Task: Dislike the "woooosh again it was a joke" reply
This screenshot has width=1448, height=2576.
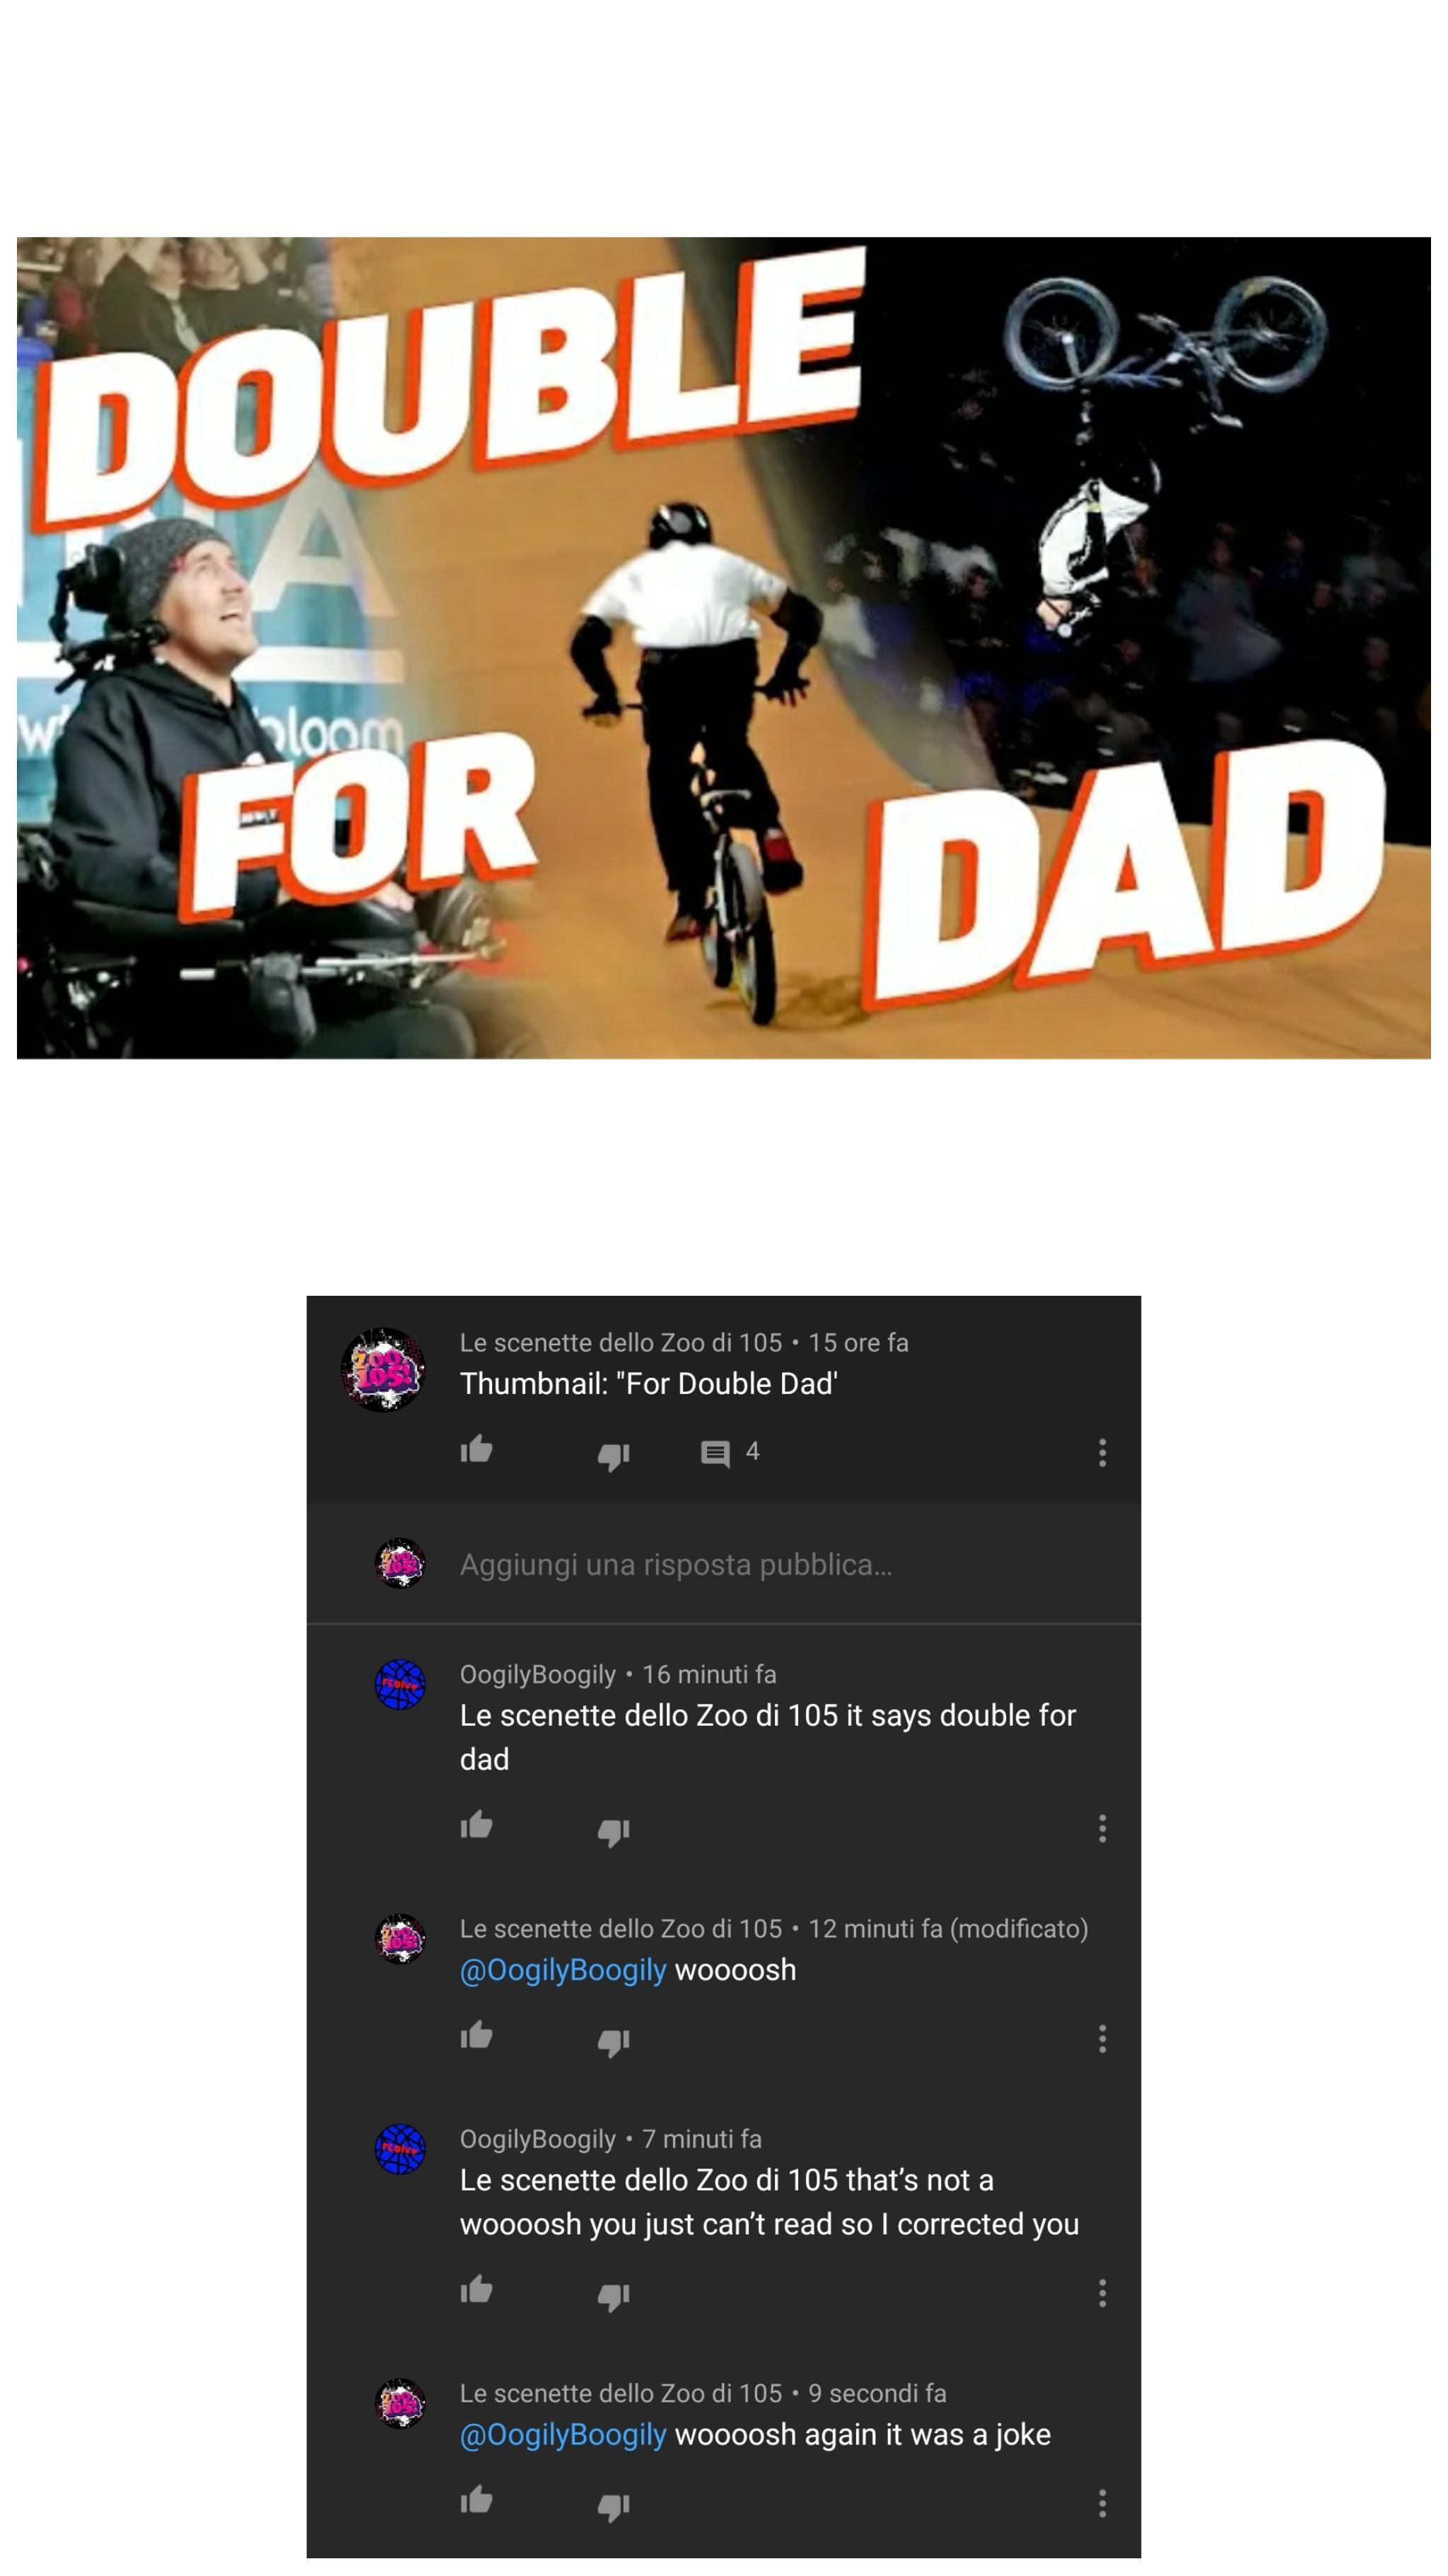Action: (x=614, y=2507)
